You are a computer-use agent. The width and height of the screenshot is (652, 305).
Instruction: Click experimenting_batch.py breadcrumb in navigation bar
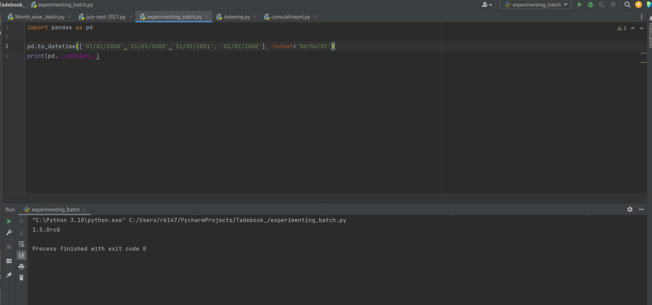pyautogui.click(x=62, y=5)
